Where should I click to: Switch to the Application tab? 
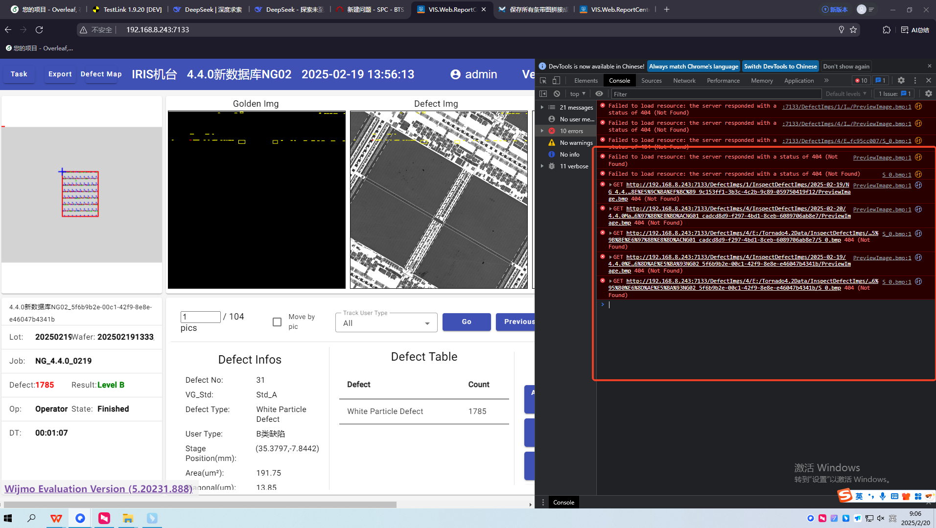tap(799, 80)
